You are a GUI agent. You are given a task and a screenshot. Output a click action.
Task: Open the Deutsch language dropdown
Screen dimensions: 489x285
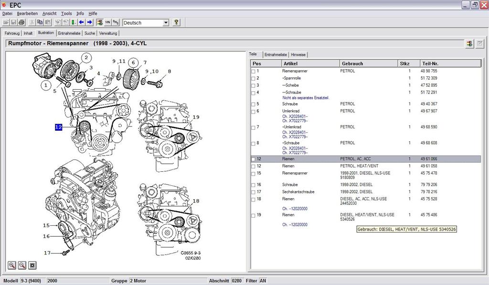[x=166, y=23]
